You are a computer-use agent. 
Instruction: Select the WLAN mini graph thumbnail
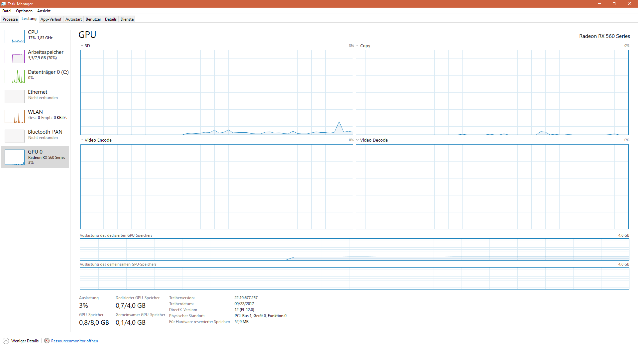pos(15,116)
